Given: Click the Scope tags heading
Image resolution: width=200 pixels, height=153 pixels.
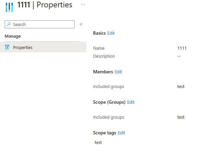Looking at the screenshot, I should [104, 133].
